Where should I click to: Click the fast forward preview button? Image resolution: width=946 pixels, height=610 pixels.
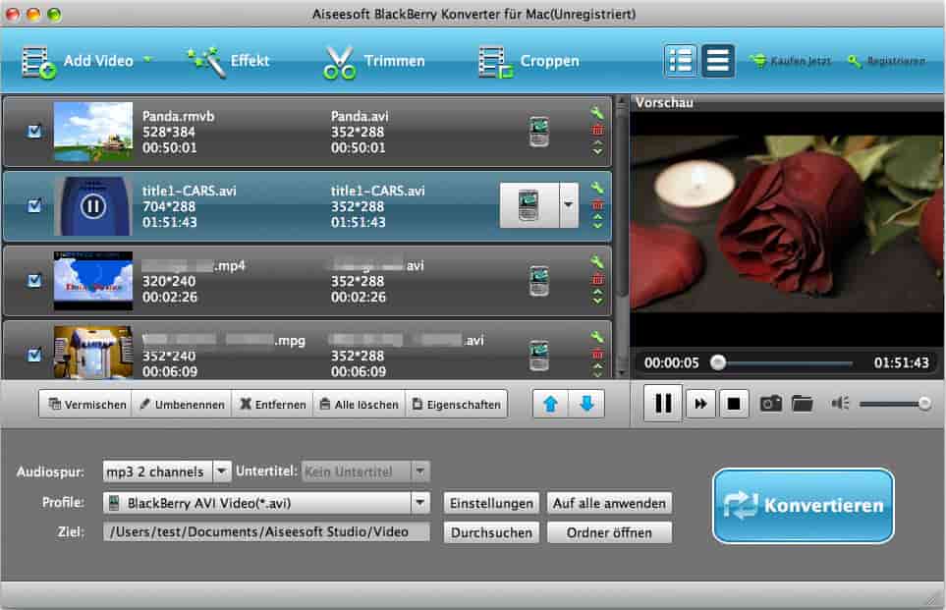(699, 404)
